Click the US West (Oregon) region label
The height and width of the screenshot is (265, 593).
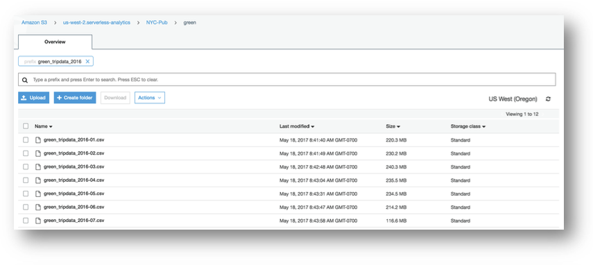513,99
